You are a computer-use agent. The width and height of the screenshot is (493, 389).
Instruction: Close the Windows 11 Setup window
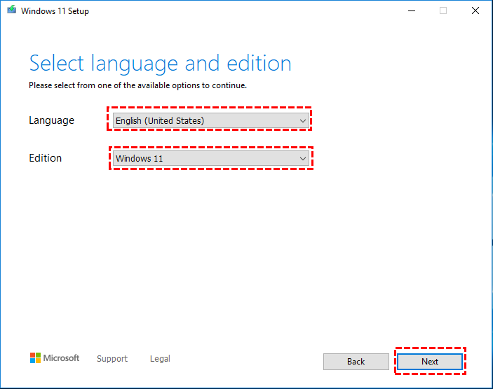pos(475,10)
